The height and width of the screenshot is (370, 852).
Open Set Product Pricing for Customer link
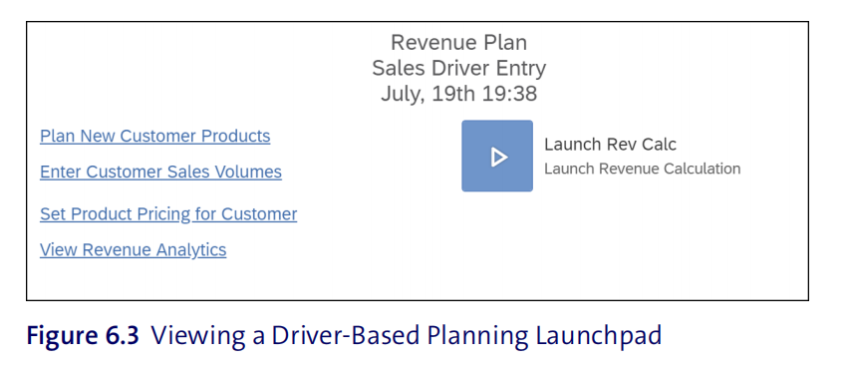point(168,213)
